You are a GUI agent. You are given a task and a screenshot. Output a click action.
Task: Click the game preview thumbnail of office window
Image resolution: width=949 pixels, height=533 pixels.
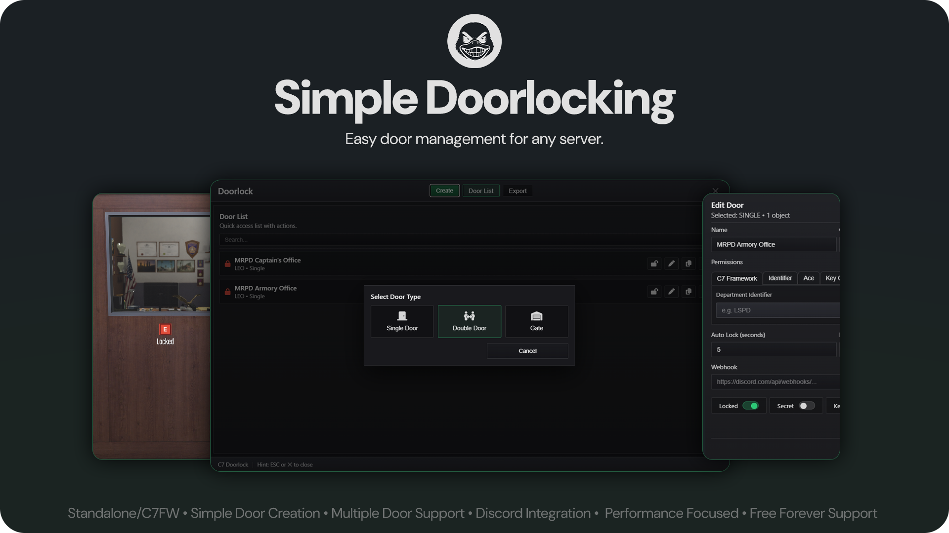[152, 326]
